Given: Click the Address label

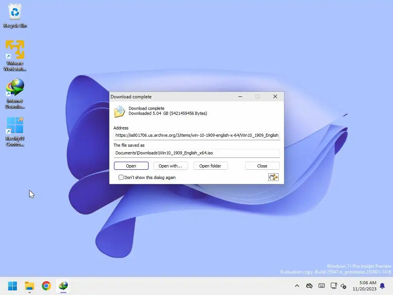Looking at the screenshot, I should pyautogui.click(x=121, y=128).
